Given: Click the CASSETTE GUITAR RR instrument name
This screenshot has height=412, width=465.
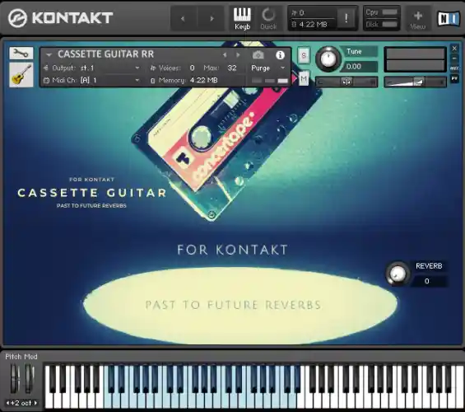Looking at the screenshot, I should point(106,54).
